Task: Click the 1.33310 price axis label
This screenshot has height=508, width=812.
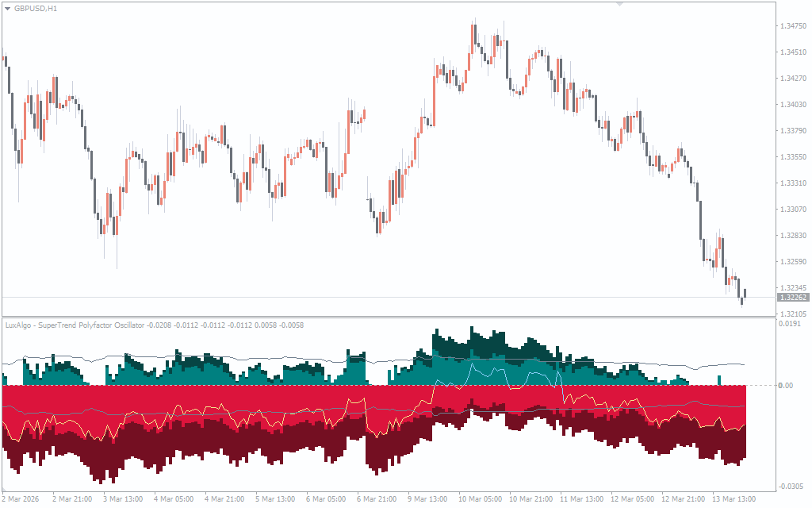Action: 793,183
